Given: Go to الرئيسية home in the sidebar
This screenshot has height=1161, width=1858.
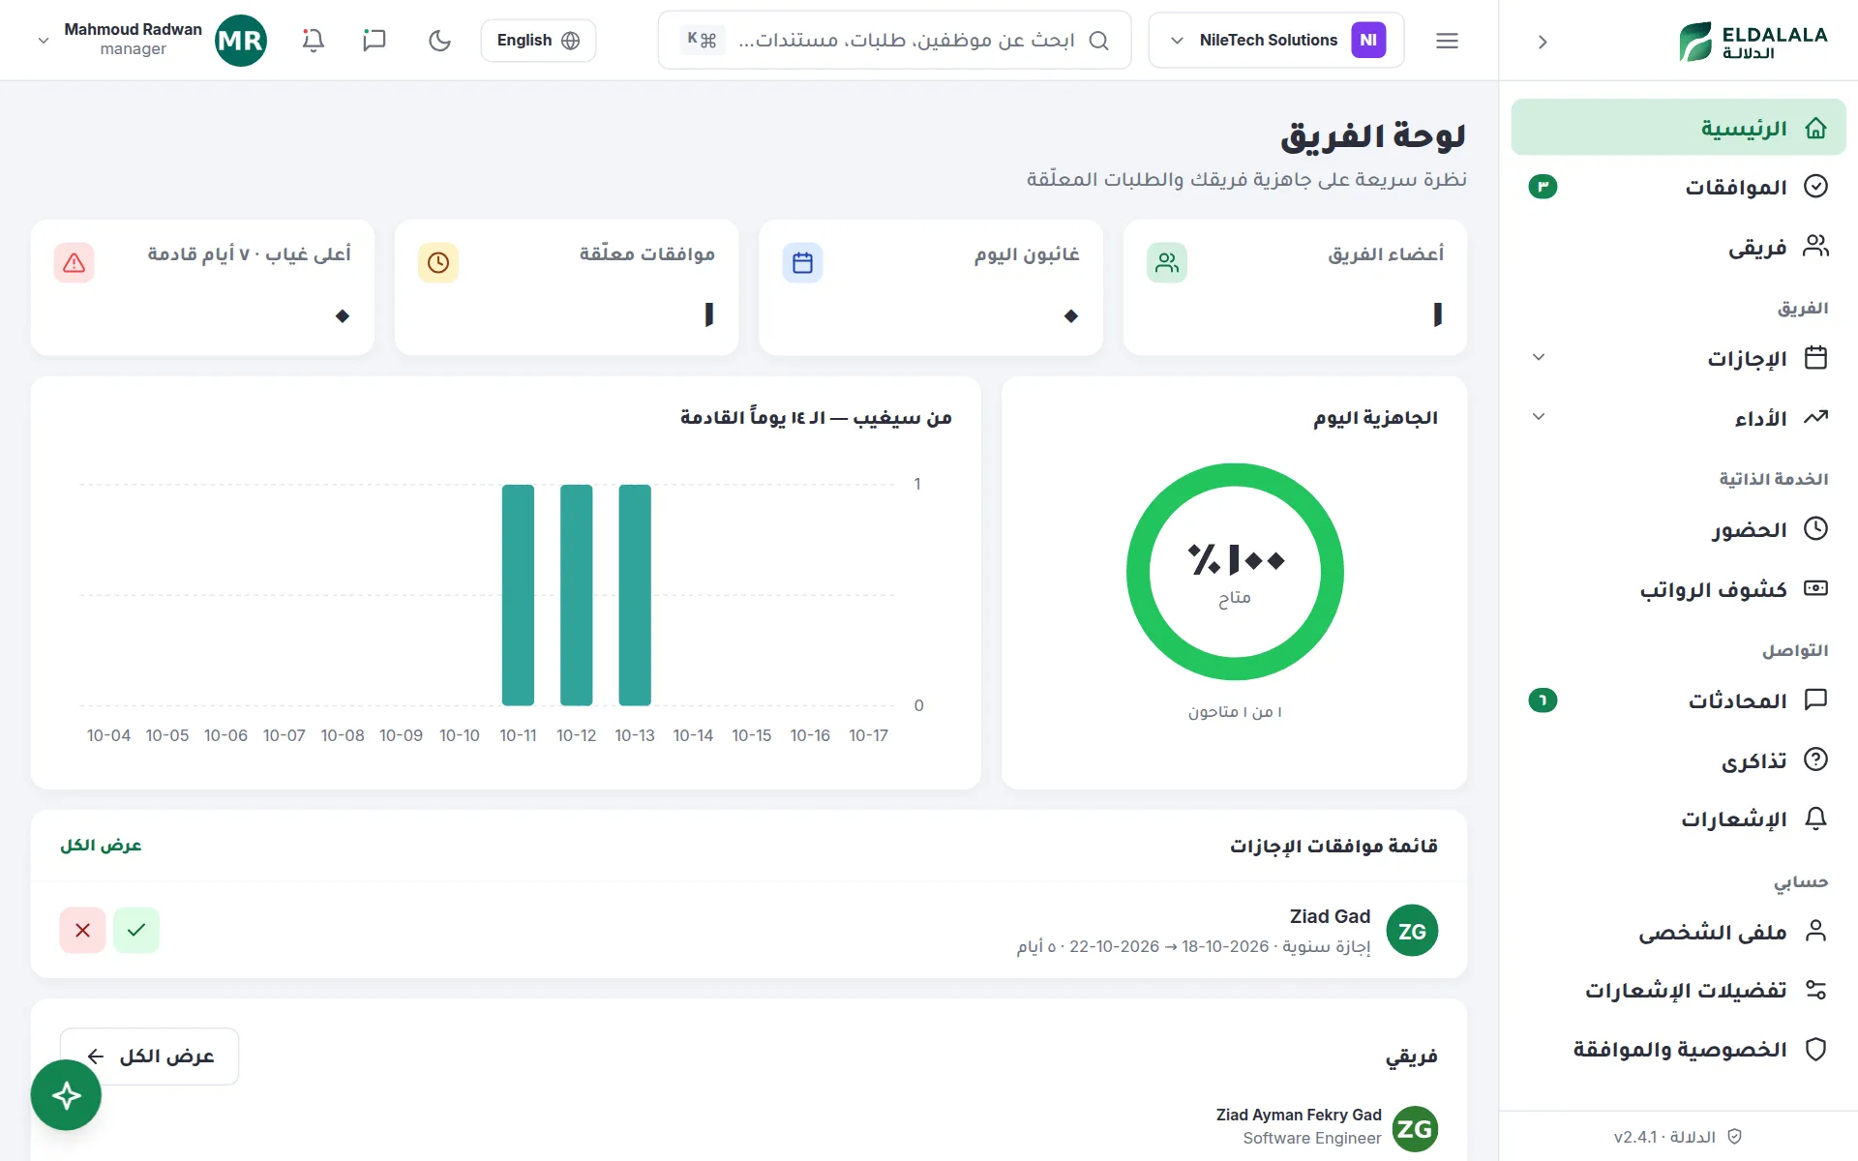Looking at the screenshot, I should pos(1678,128).
